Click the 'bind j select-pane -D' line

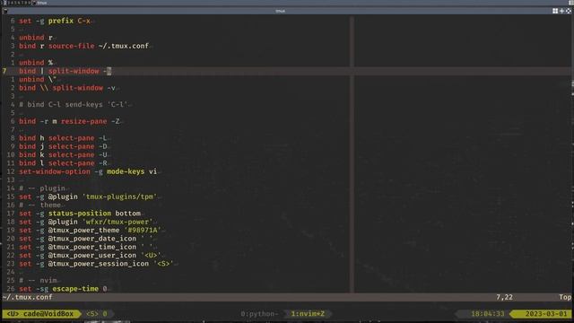[x=63, y=146]
